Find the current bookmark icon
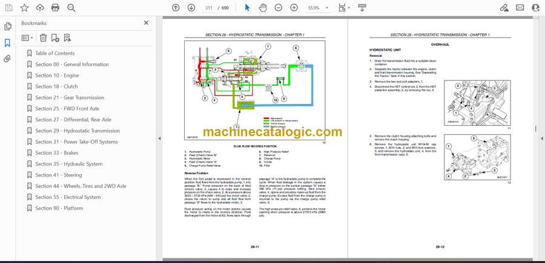The height and width of the screenshot is (263, 545). click(x=67, y=38)
